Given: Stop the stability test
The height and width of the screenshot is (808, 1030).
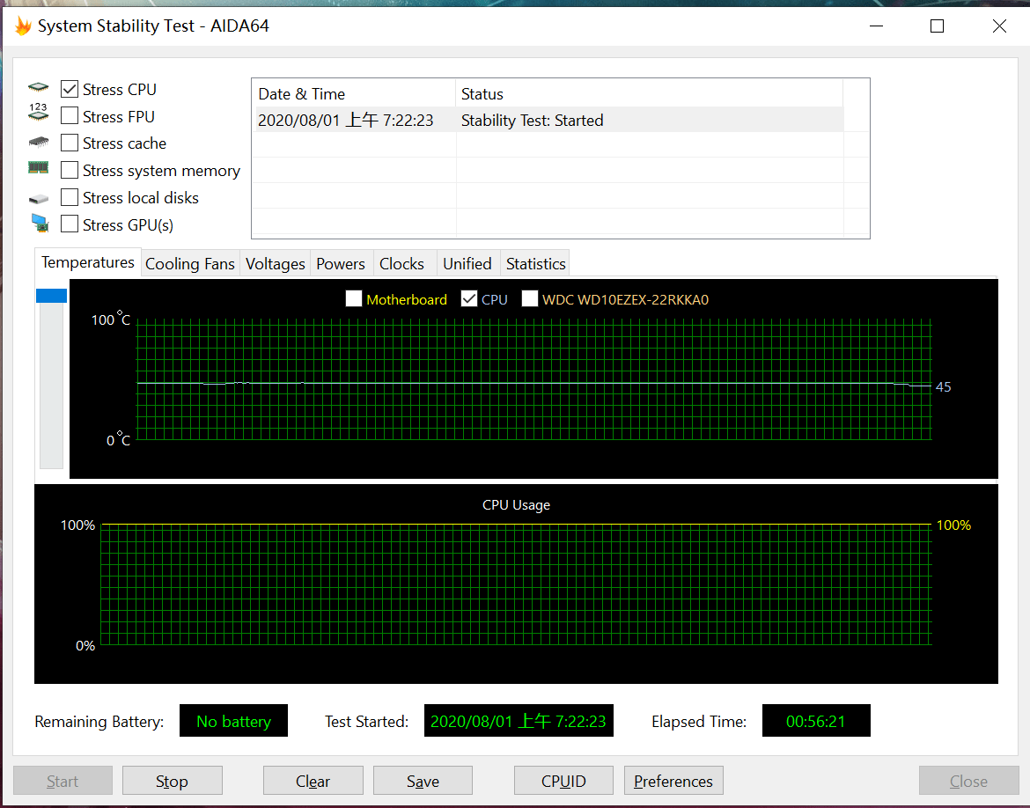Looking at the screenshot, I should coord(172,781).
